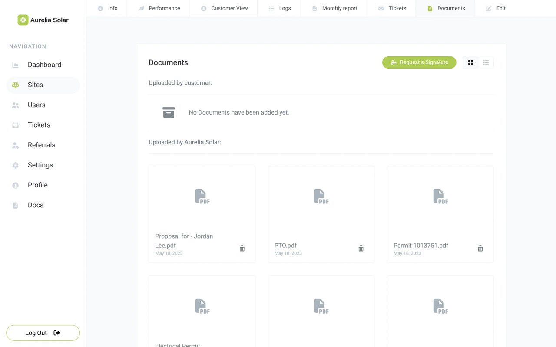Screen dimensions: 556x347
Task: Go to the Logs tab
Action: pos(279,8)
